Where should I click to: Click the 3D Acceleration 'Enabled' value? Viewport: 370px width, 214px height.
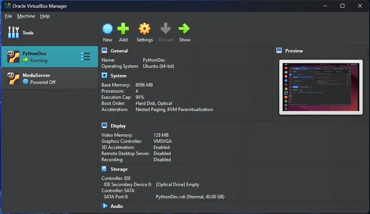(x=161, y=147)
